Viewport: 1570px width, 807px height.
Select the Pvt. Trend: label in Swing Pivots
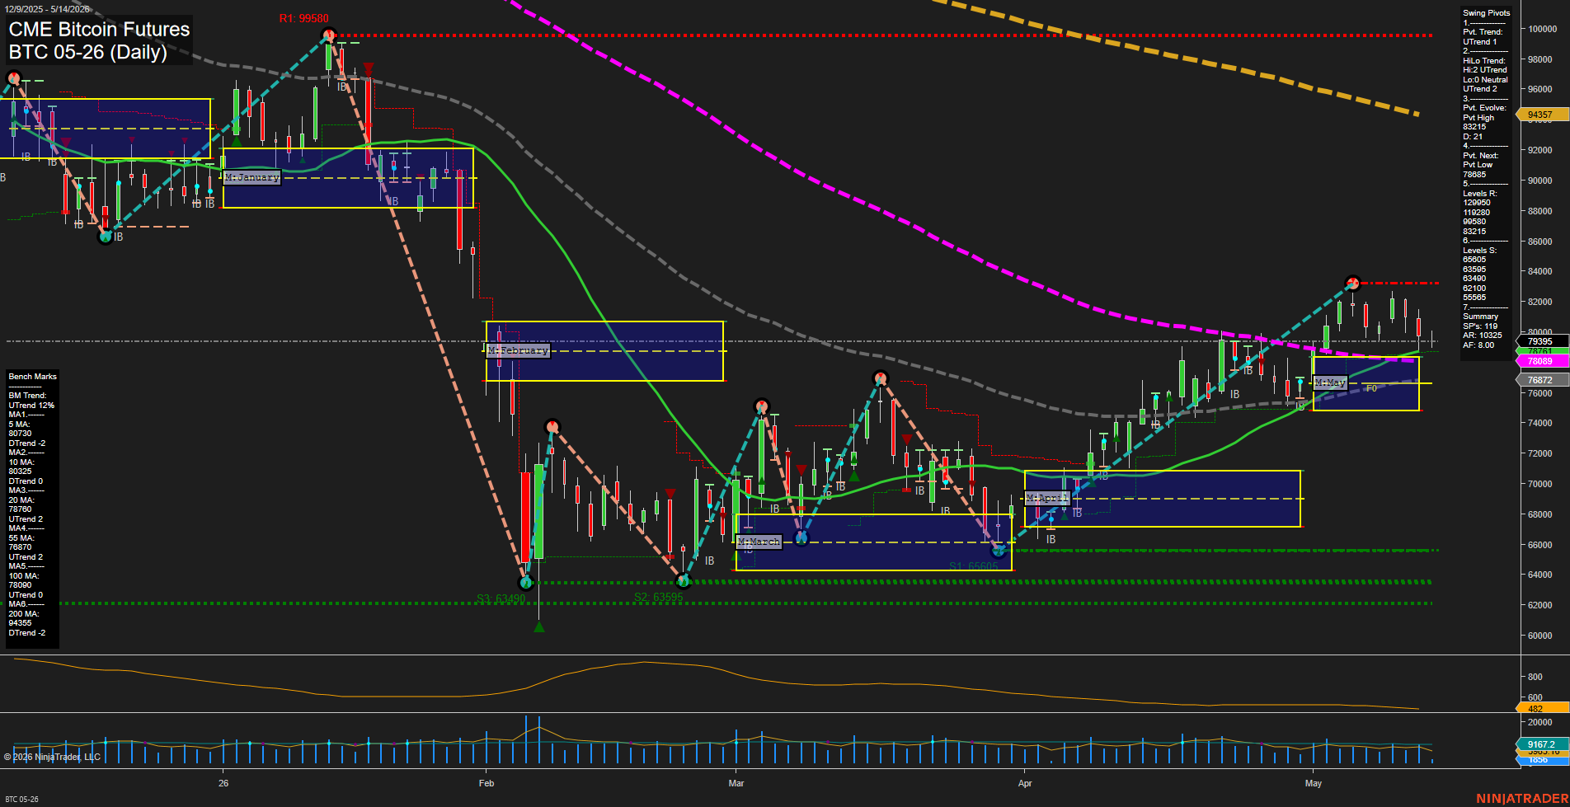tap(1483, 32)
